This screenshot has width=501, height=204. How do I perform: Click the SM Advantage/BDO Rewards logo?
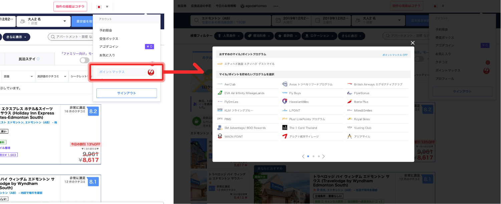pyautogui.click(x=220, y=128)
